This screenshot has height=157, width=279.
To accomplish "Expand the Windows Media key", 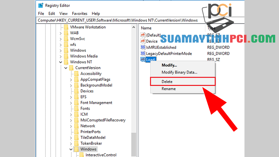I will click(x=60, y=57).
